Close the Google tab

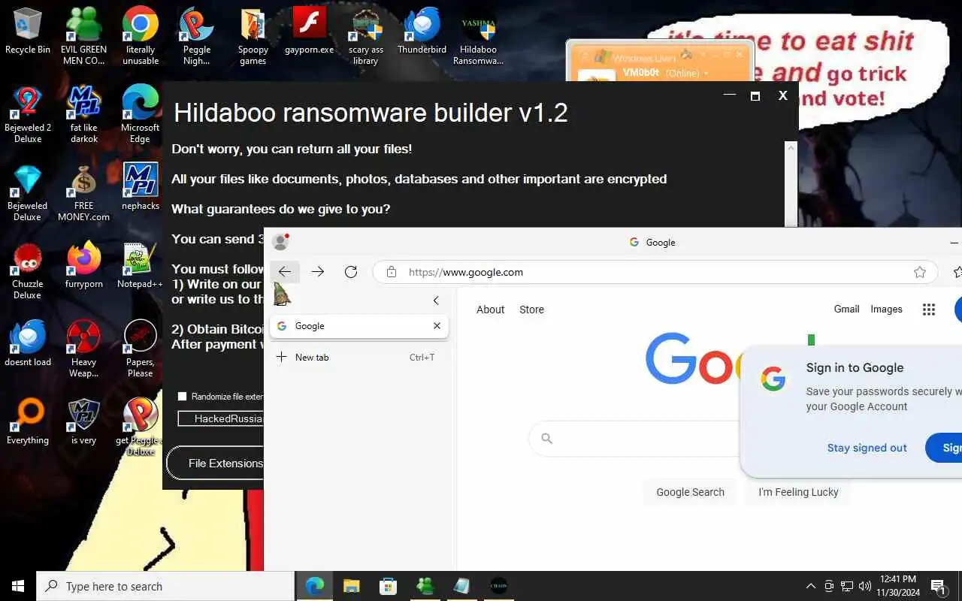coord(437,326)
